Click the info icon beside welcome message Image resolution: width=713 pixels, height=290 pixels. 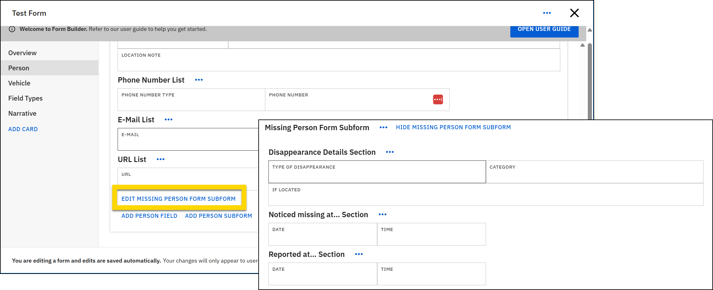(12, 29)
